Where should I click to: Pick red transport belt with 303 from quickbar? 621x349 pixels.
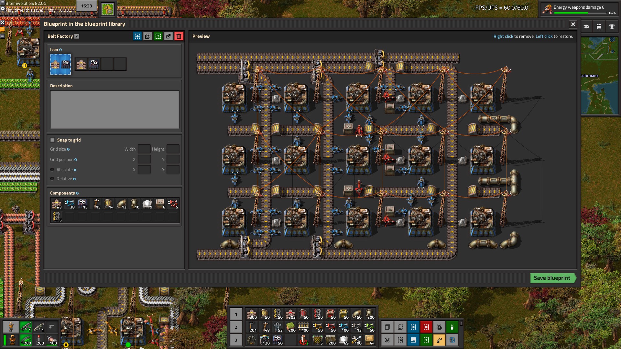(x=290, y=314)
